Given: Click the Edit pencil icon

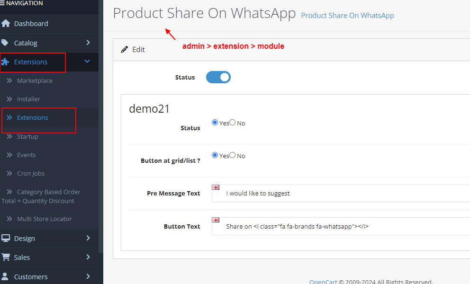Looking at the screenshot, I should tap(124, 49).
